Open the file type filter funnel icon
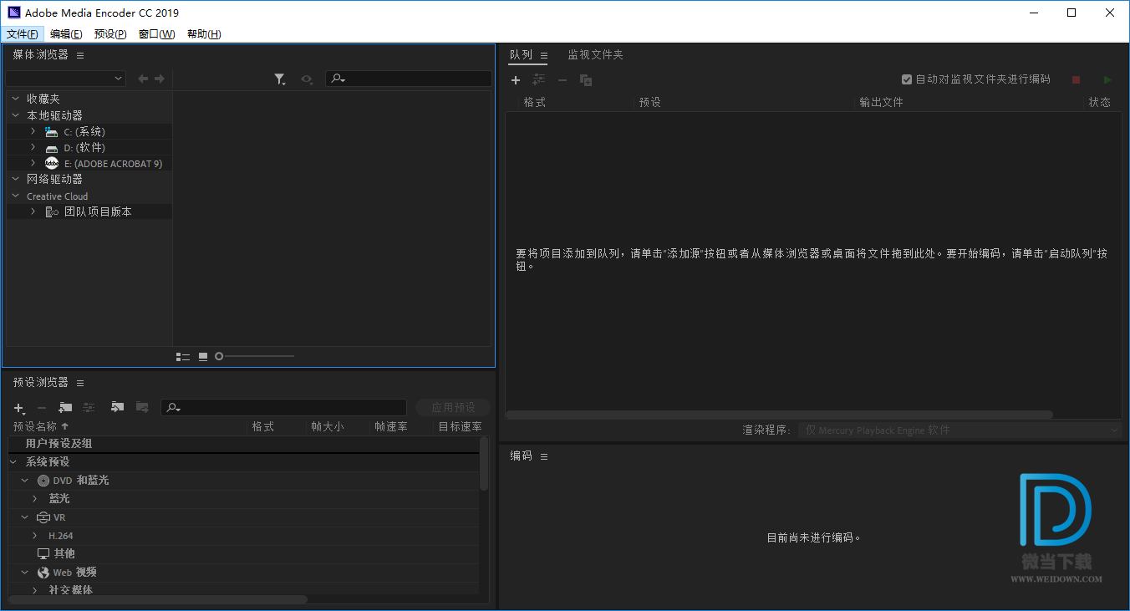 click(x=280, y=79)
